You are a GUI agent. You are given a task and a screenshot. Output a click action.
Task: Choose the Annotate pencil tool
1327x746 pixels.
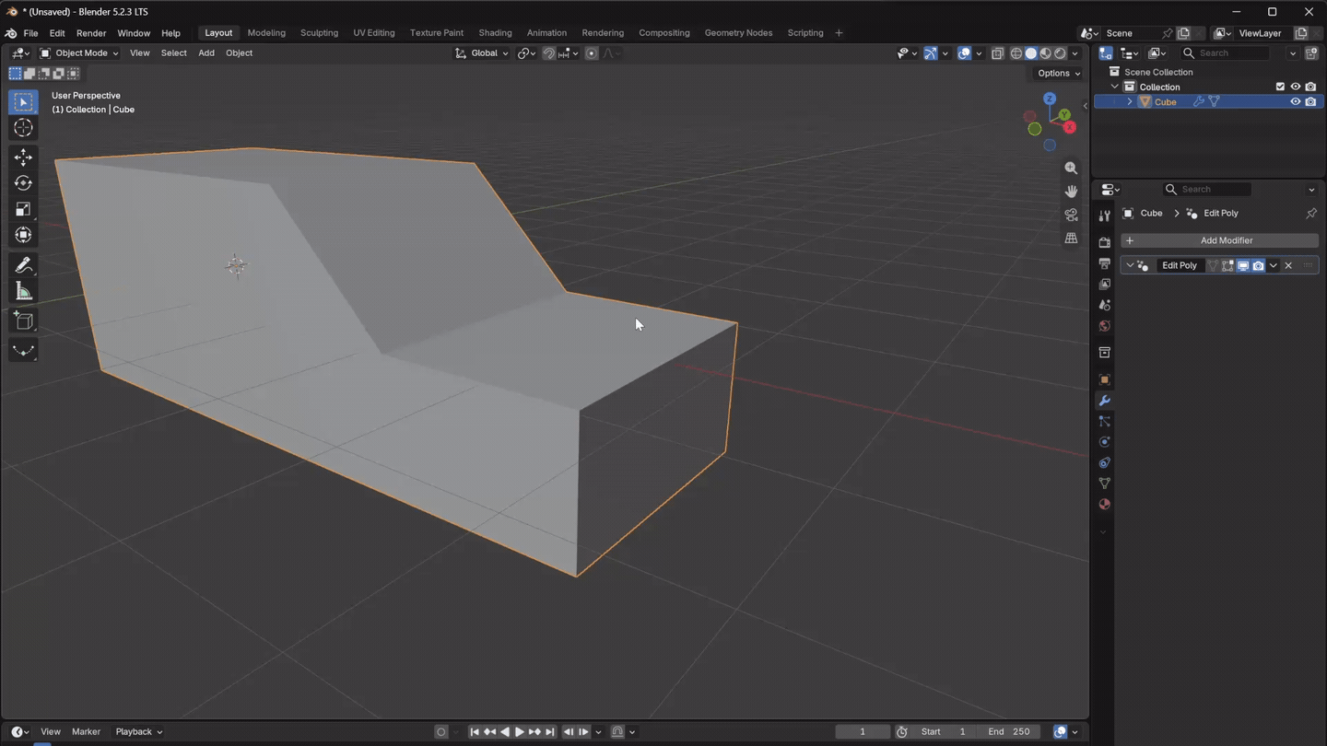pyautogui.click(x=23, y=265)
